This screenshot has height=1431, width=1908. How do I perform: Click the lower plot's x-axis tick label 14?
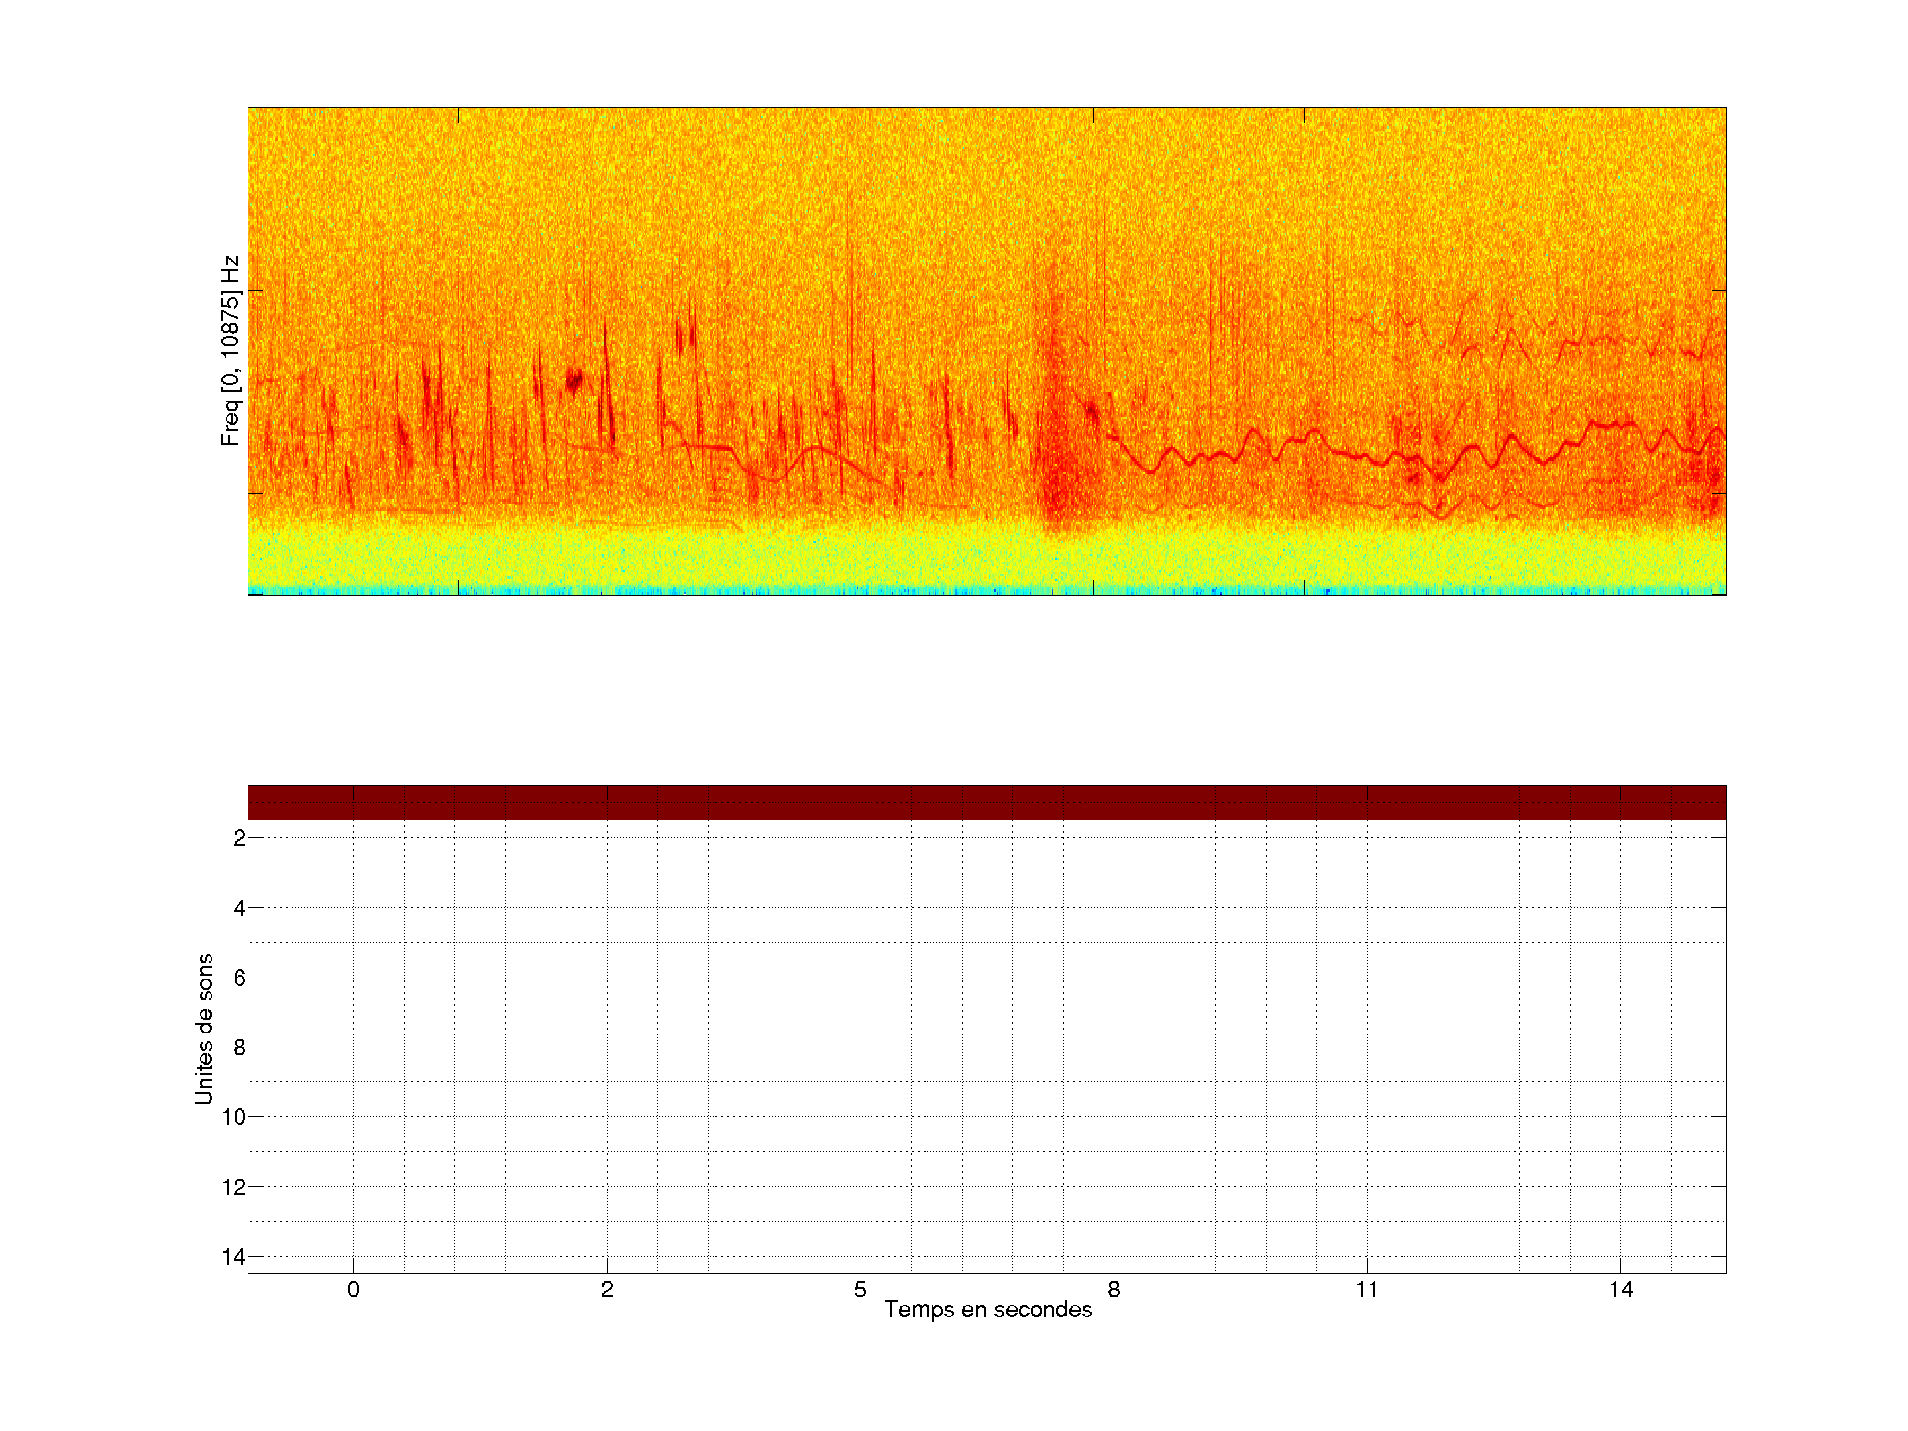point(1620,1289)
